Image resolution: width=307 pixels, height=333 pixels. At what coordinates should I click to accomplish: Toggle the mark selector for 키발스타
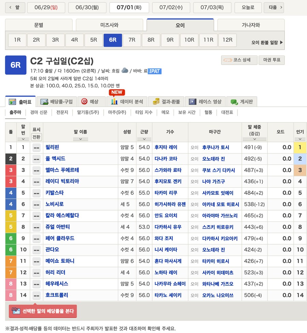click(36, 193)
